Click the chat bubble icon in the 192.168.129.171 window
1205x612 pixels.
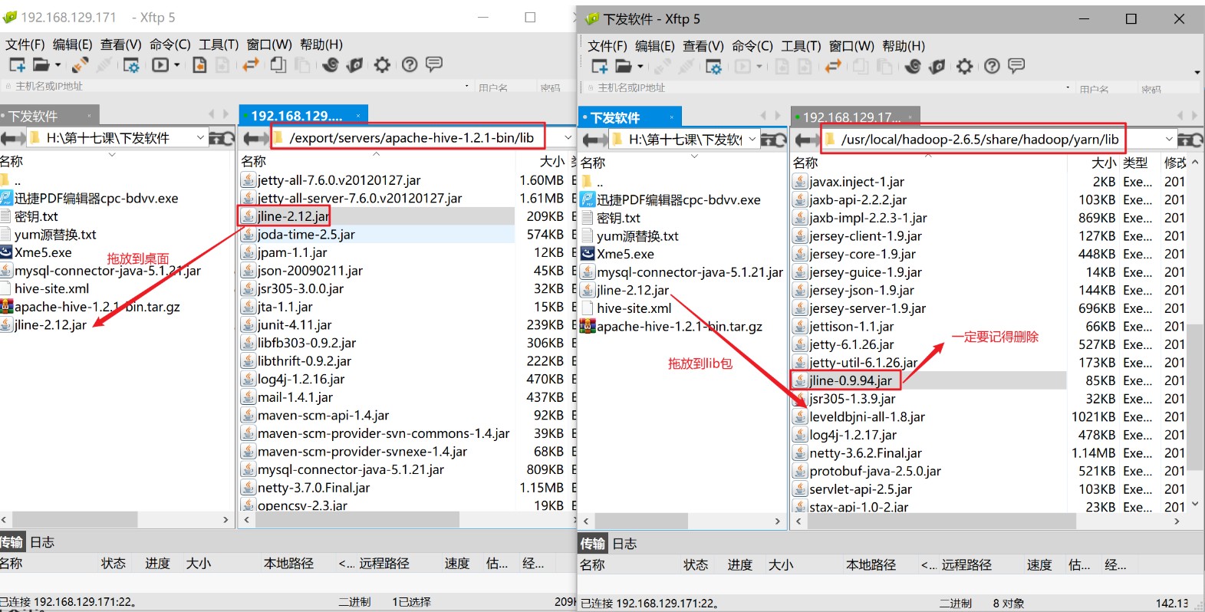click(x=434, y=64)
